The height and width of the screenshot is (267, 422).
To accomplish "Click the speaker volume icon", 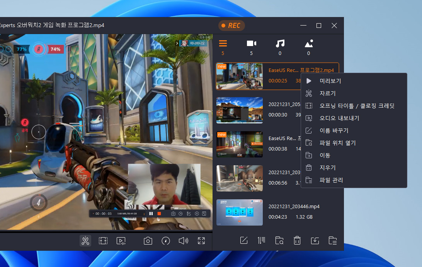I will tap(184, 241).
